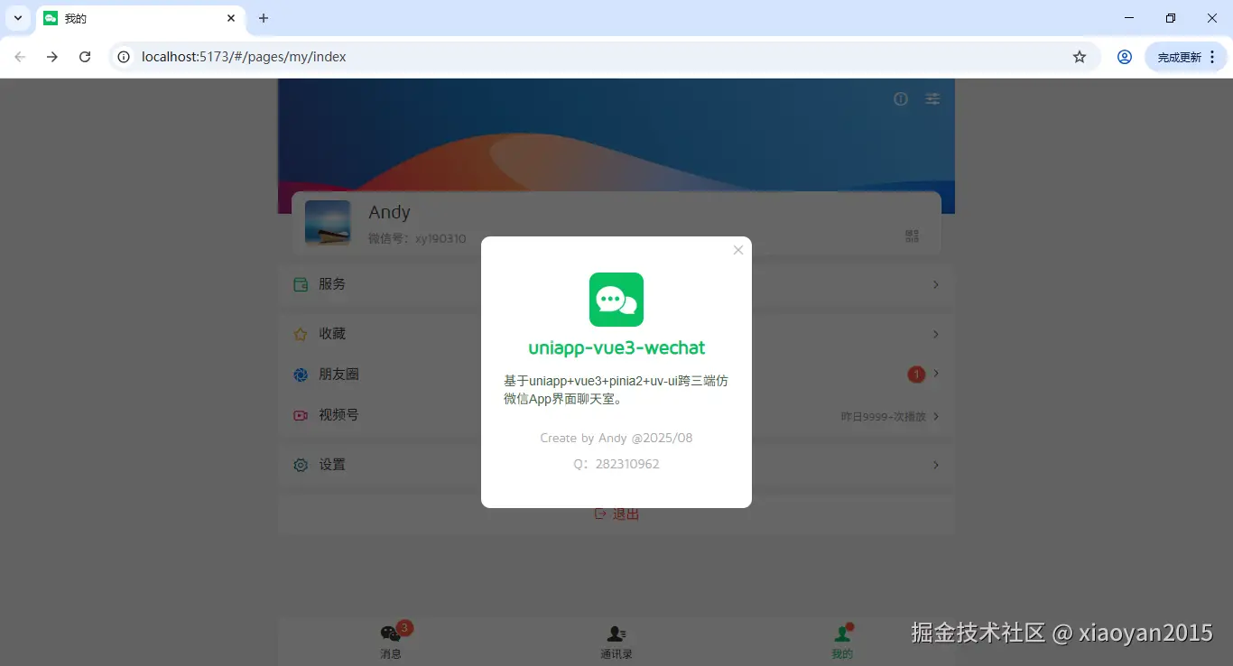Open the sliders settings icon in header

(x=932, y=99)
